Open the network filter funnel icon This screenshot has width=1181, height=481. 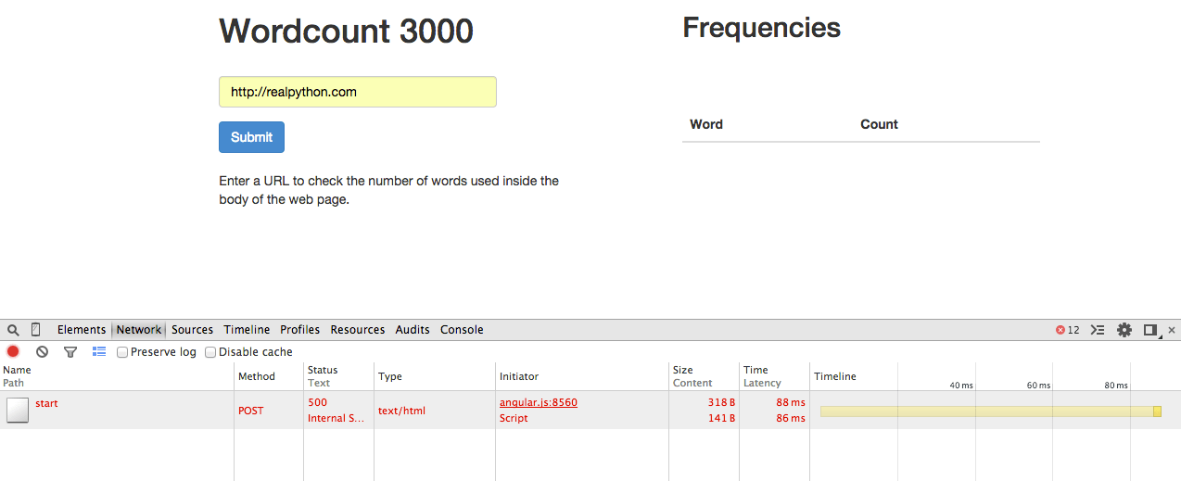(x=70, y=352)
